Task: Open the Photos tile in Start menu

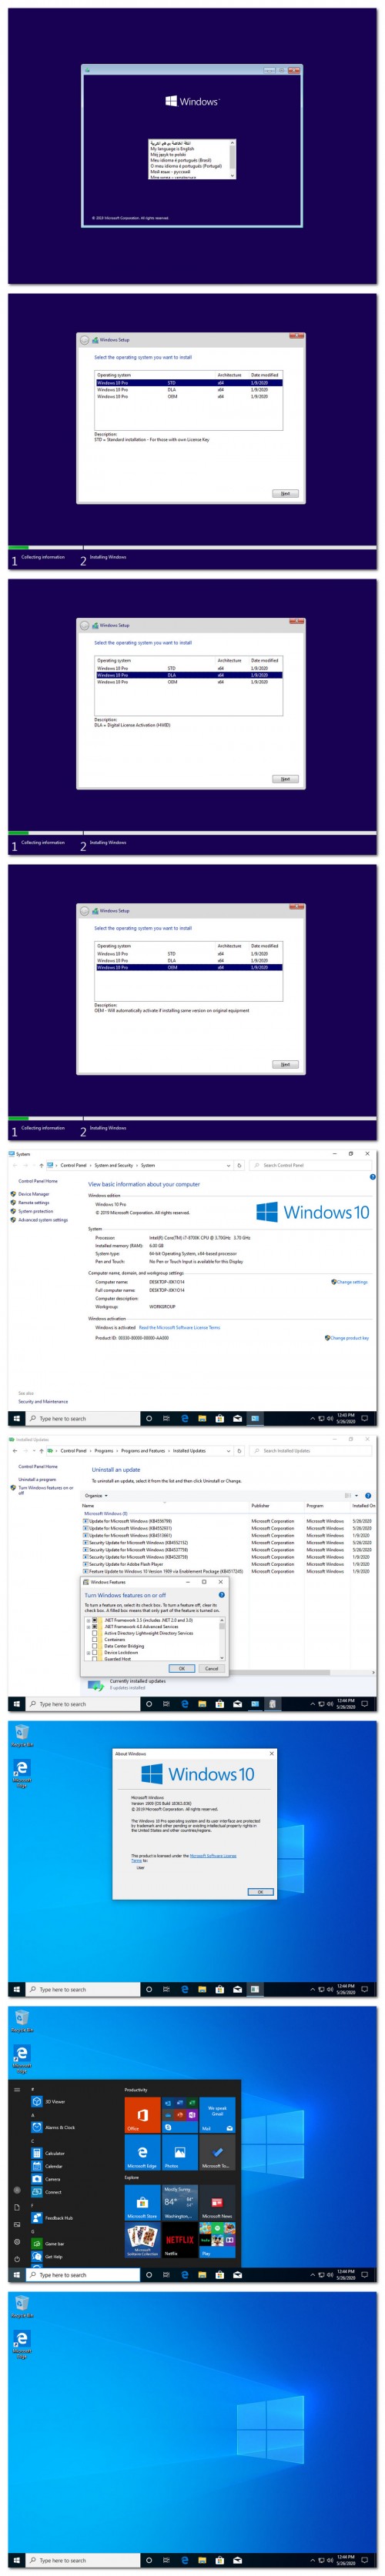Action: point(179,2153)
